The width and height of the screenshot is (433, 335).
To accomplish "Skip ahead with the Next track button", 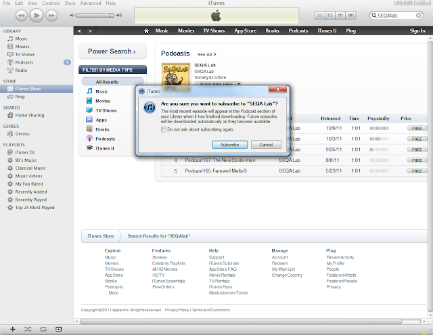I will 51,16.
